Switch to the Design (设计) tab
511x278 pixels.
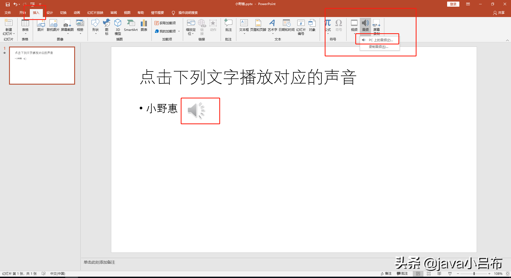coord(50,13)
